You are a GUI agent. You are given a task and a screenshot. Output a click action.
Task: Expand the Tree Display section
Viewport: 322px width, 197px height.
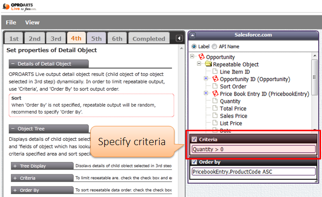(42, 166)
